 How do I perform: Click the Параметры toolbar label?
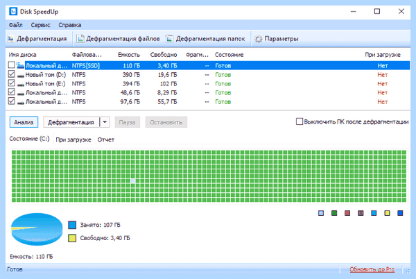[x=281, y=39]
